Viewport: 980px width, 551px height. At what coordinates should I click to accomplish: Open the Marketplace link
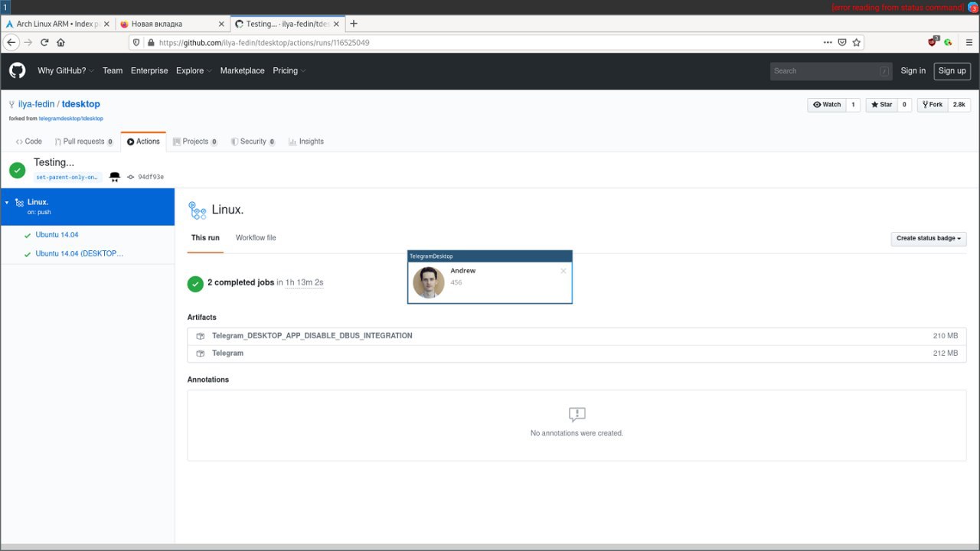click(242, 70)
